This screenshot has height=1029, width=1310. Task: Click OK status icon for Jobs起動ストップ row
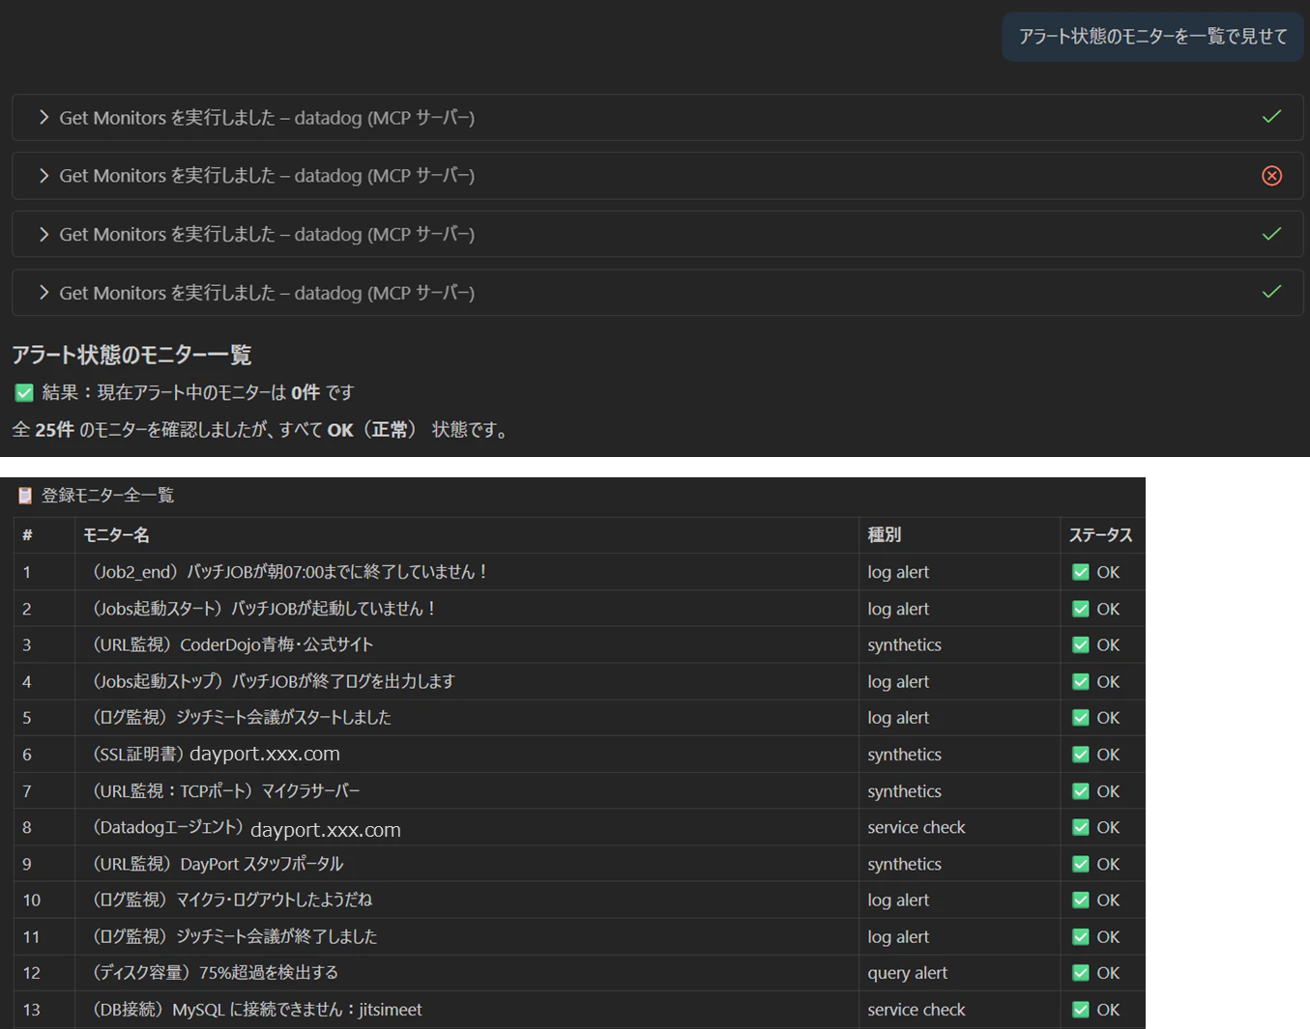click(1081, 681)
